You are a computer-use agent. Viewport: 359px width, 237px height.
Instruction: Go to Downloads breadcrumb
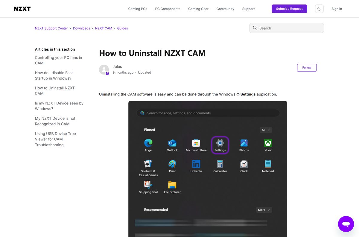(81, 28)
